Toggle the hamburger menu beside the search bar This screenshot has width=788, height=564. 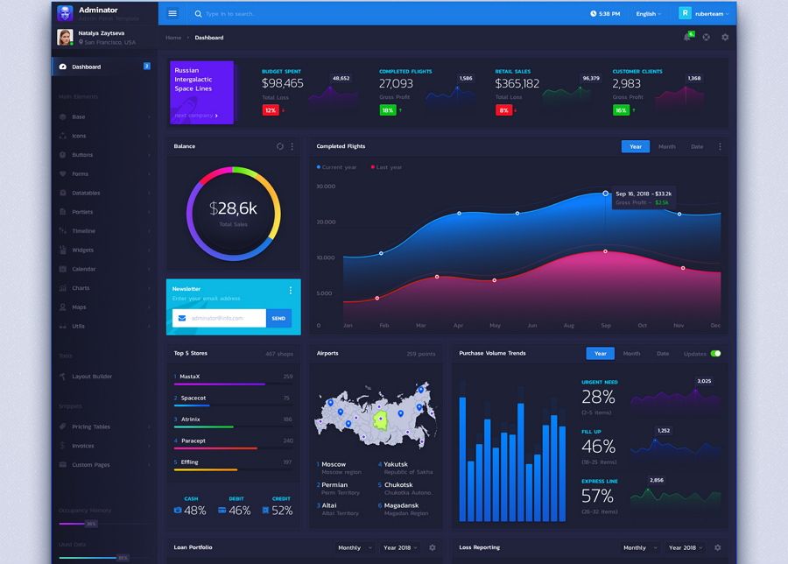click(x=172, y=13)
